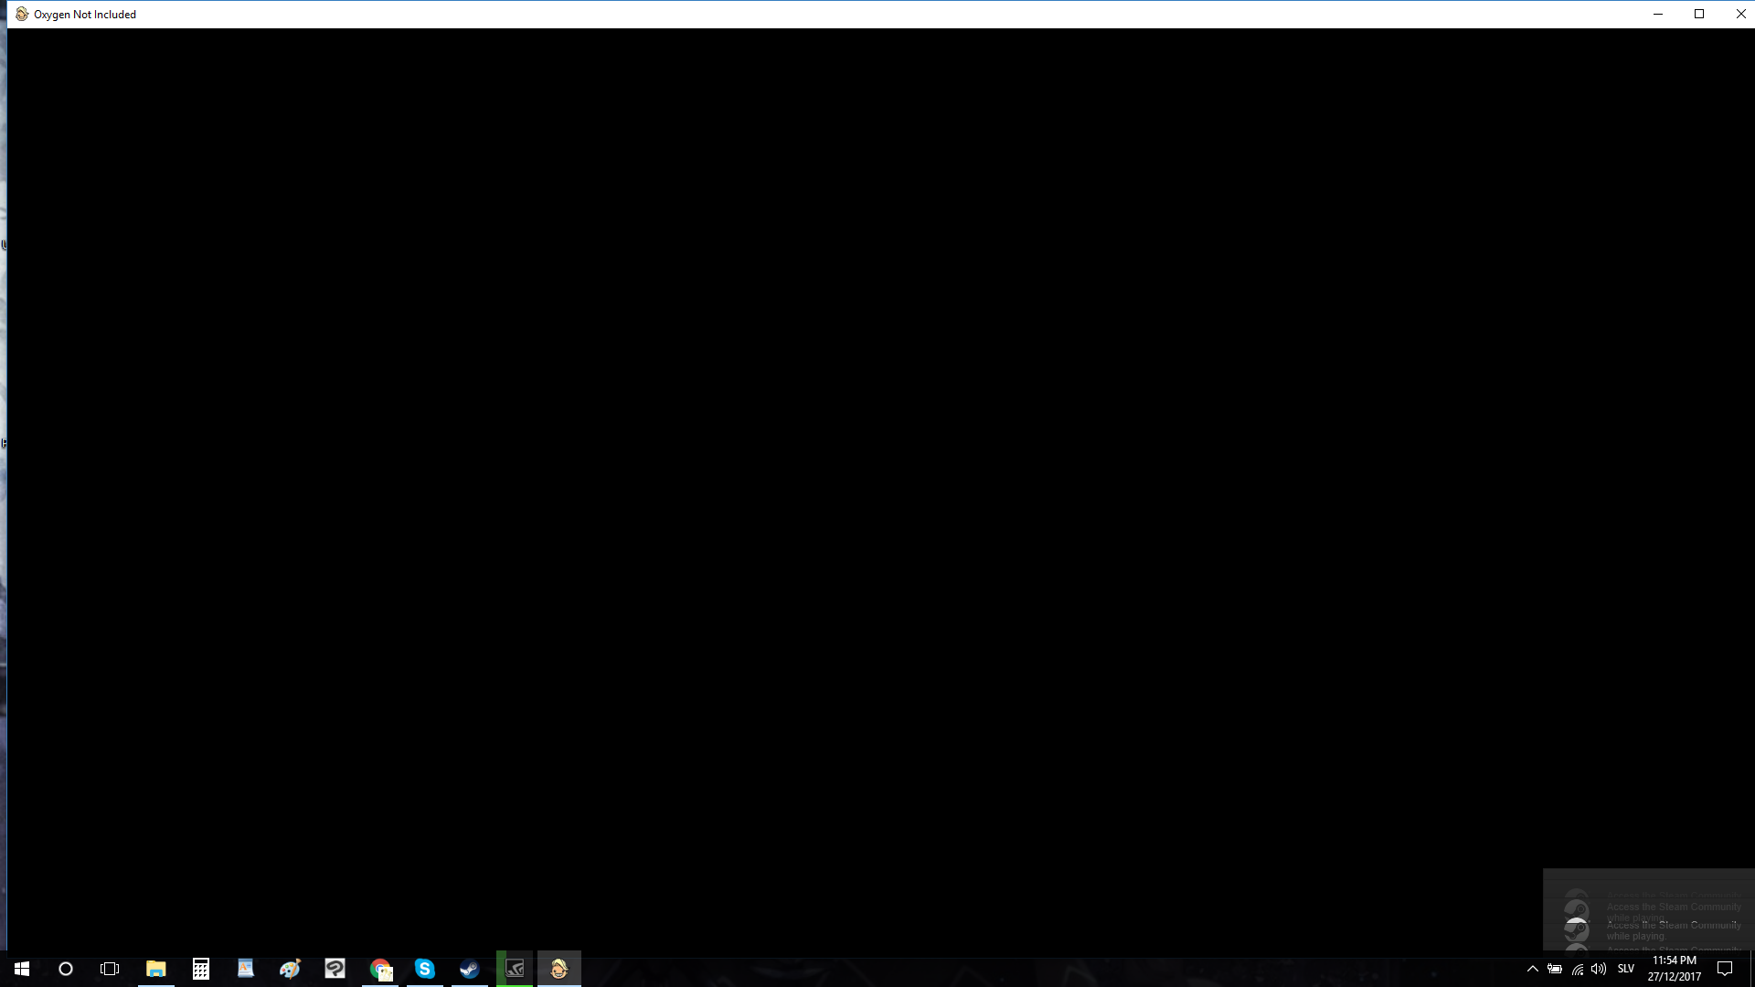Open GeForce Experience taskbar icon
The height and width of the screenshot is (987, 1755).
pos(515,969)
